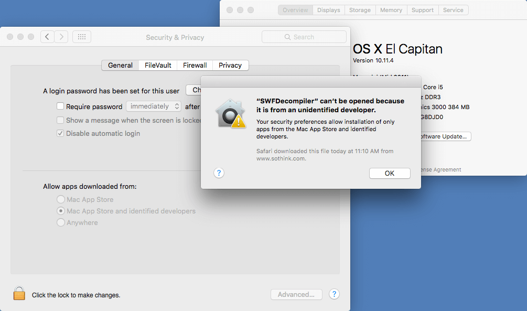Click the 'DDR3' memory text
Image resolution: width=527 pixels, height=311 pixels.
pyautogui.click(x=433, y=97)
